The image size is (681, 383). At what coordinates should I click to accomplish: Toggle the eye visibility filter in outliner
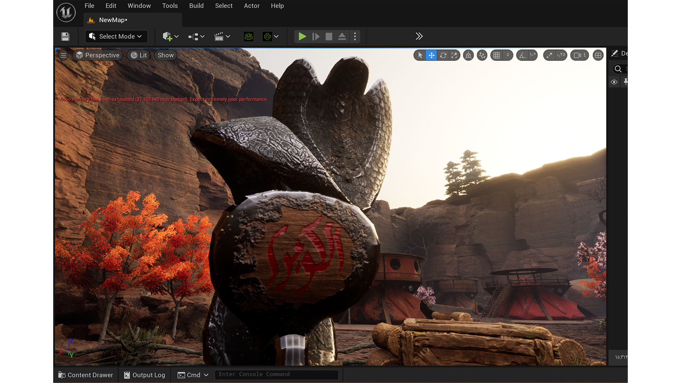(x=614, y=82)
